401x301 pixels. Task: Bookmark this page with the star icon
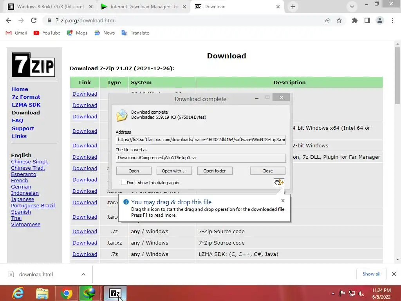click(x=339, y=20)
